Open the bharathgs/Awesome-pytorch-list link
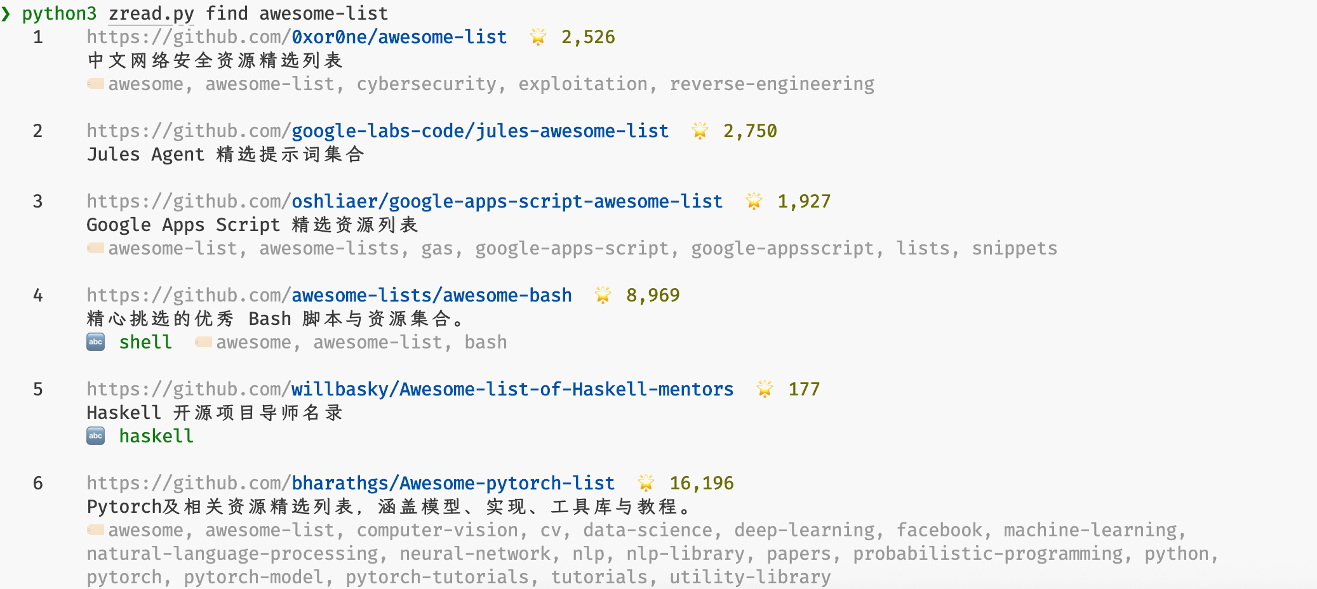Image resolution: width=1317 pixels, height=589 pixels. [452, 482]
